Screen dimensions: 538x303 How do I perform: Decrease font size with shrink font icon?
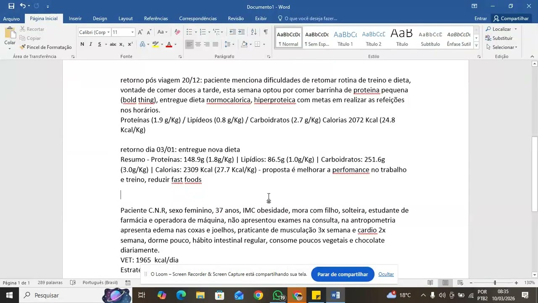point(148,32)
